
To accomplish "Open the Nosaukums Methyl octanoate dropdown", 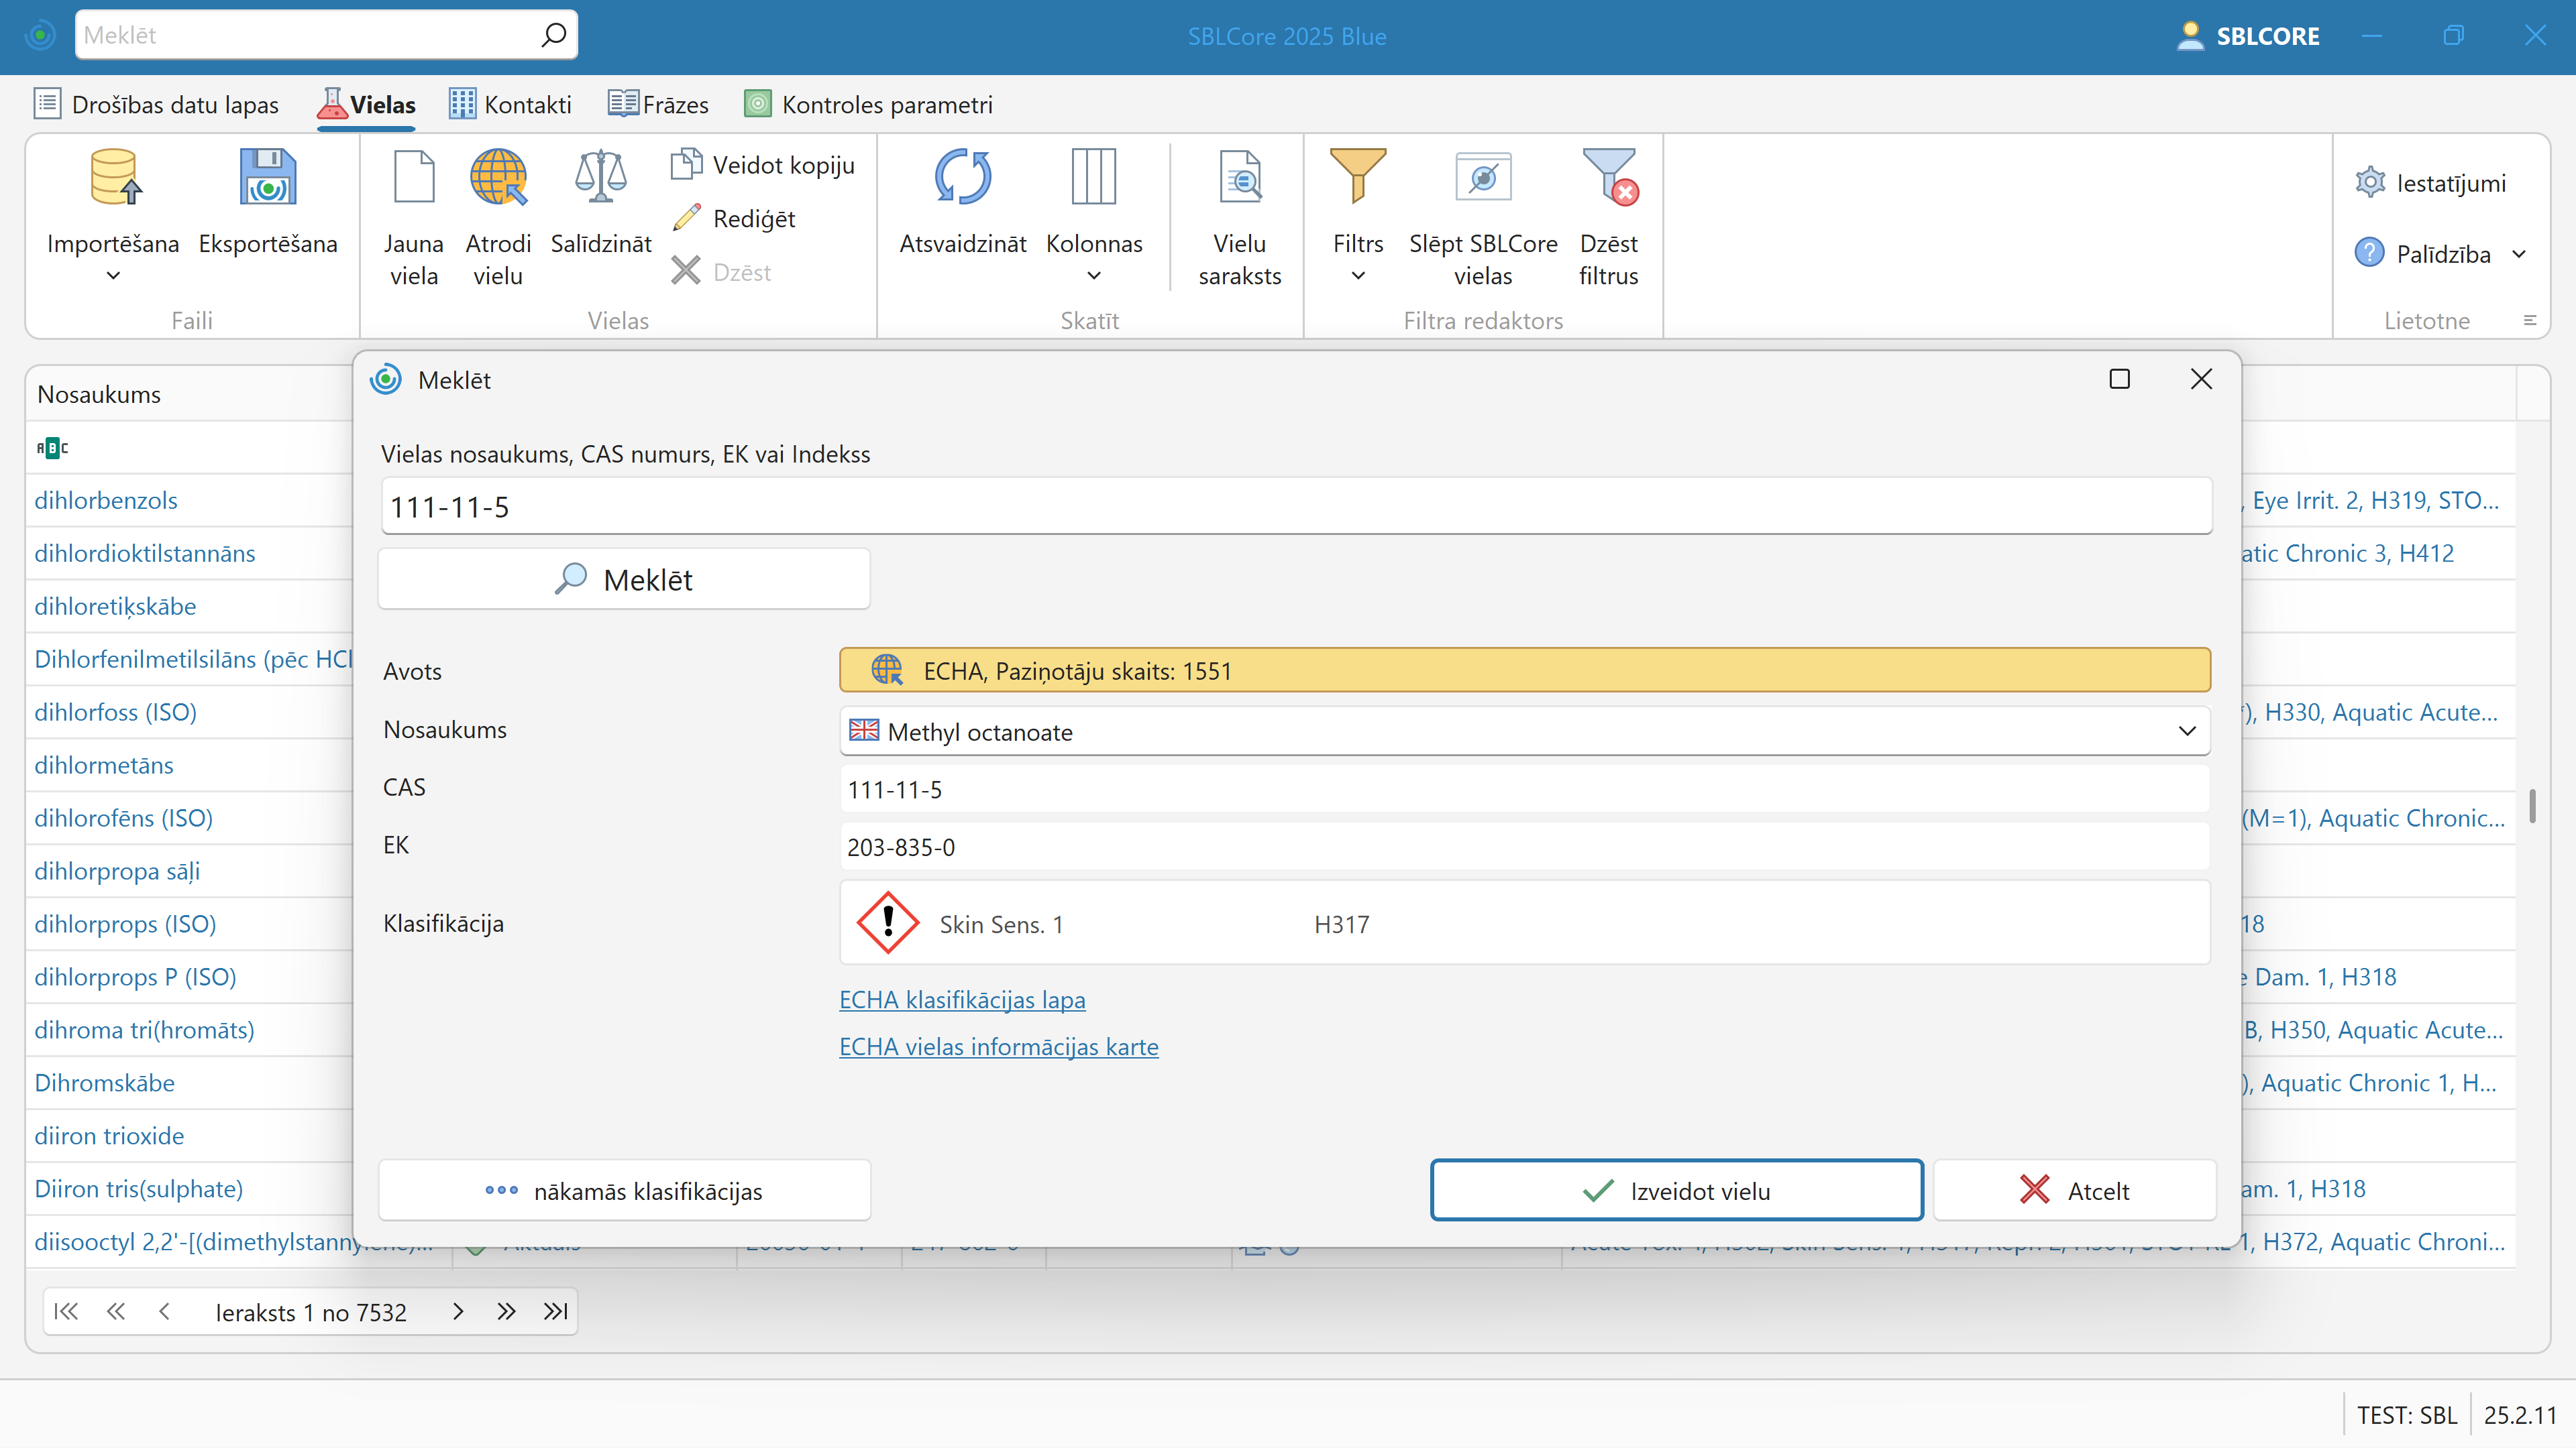I will pyautogui.click(x=2186, y=731).
